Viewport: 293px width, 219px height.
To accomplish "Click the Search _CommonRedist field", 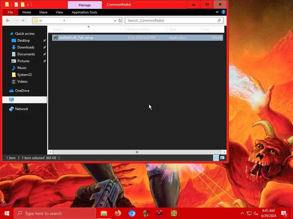I will click(x=174, y=21).
